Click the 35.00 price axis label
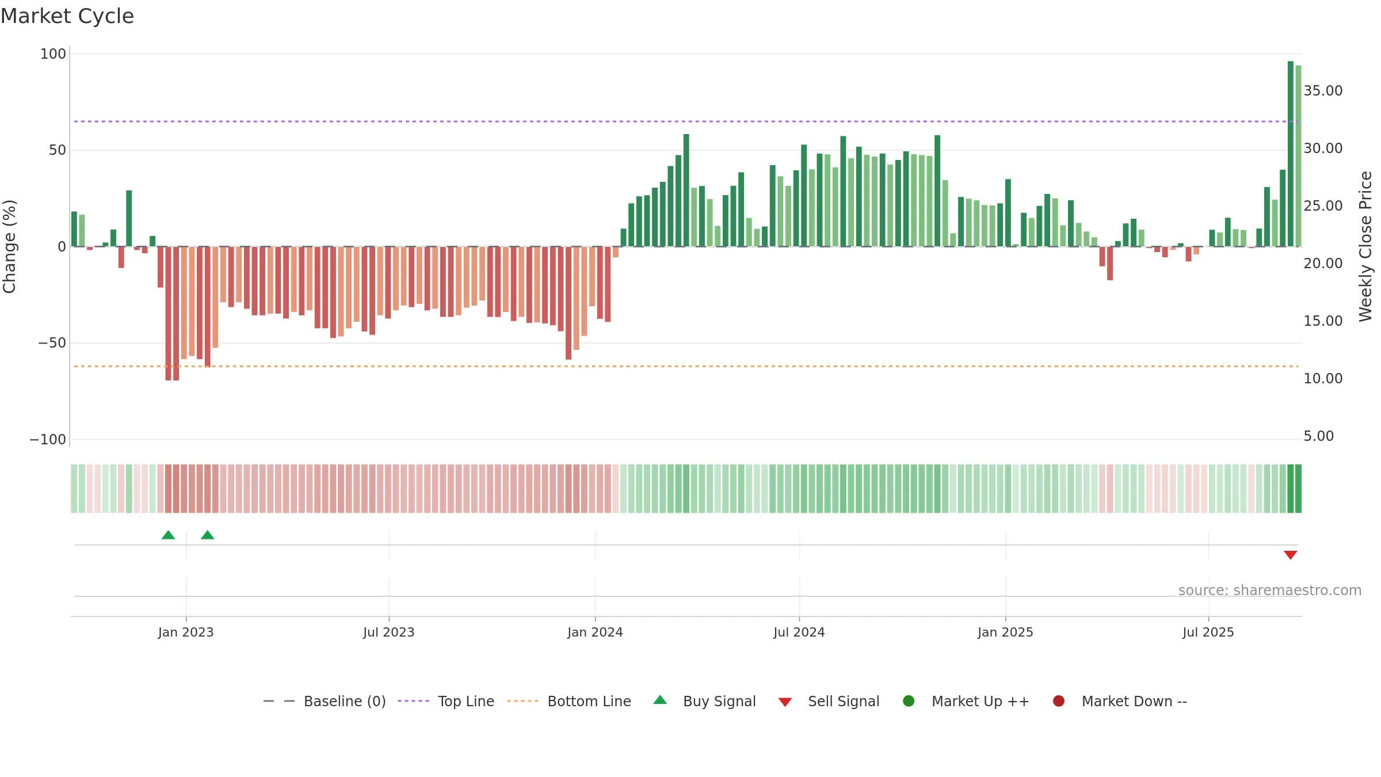The image size is (1381, 777). click(x=1323, y=91)
